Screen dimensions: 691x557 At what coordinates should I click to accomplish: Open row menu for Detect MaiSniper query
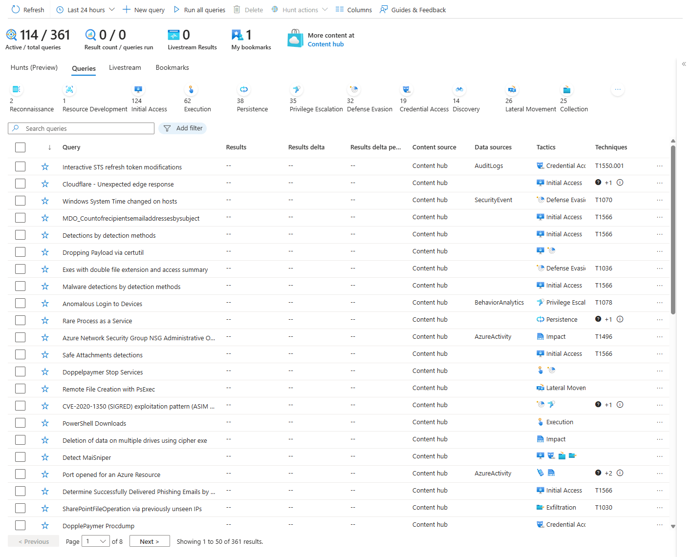(x=660, y=456)
